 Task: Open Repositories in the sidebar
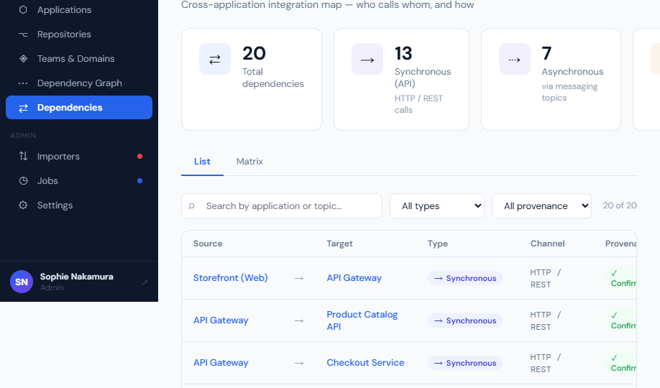coord(79,34)
